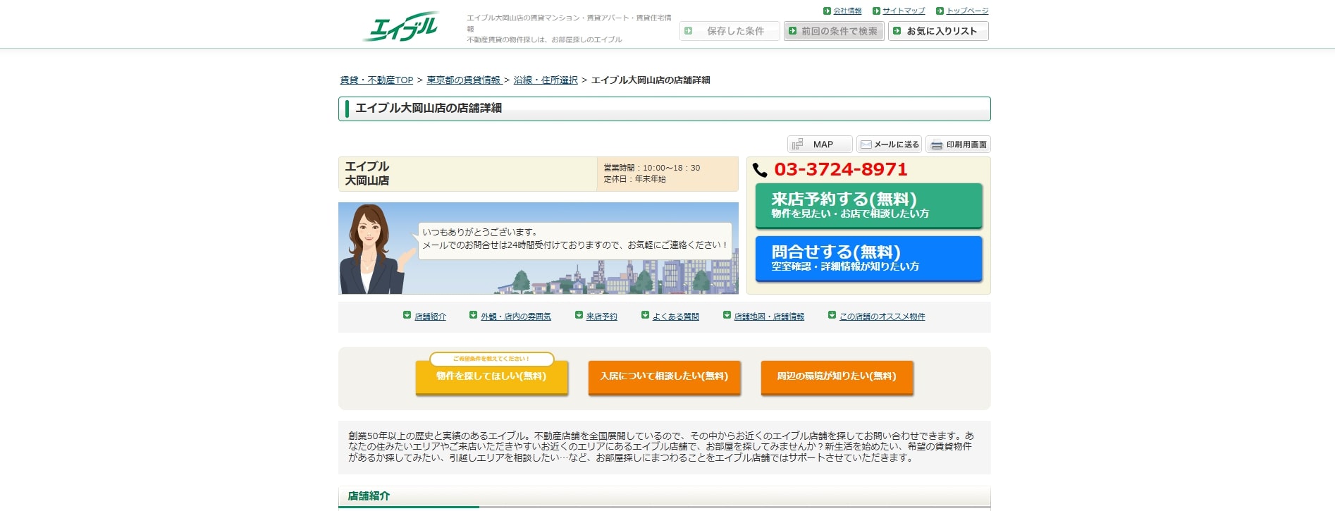Screen dimensions: 1335x511
Task: Click 東京都の賃貸情報 breadcrumb link
Action: coord(463,80)
